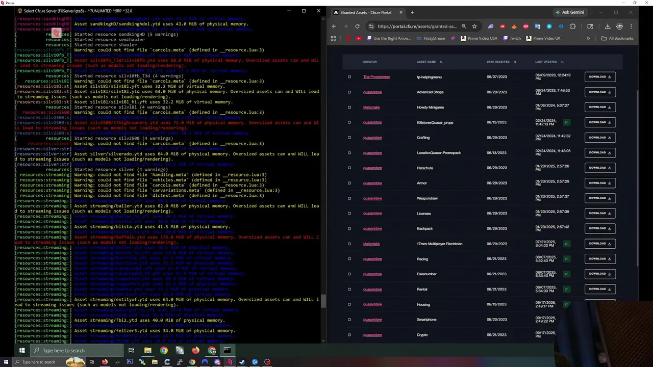Close the Granted Assets browser tab
This screenshot has height=367, width=653.
click(x=400, y=12)
